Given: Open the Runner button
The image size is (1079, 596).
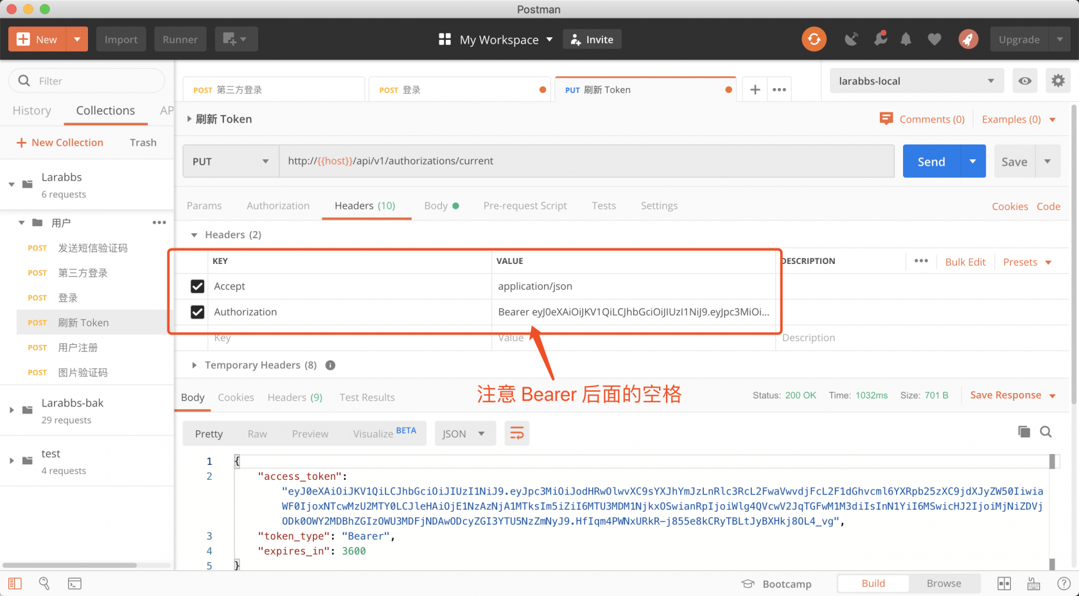Looking at the screenshot, I should [180, 39].
